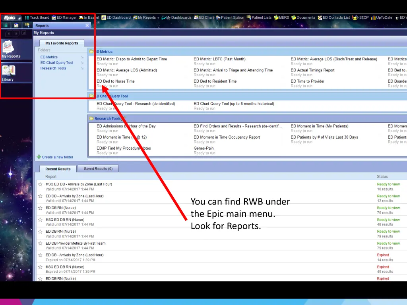Open Genes-Pain report
Viewport: 407px width, 305px height.
[204, 148]
